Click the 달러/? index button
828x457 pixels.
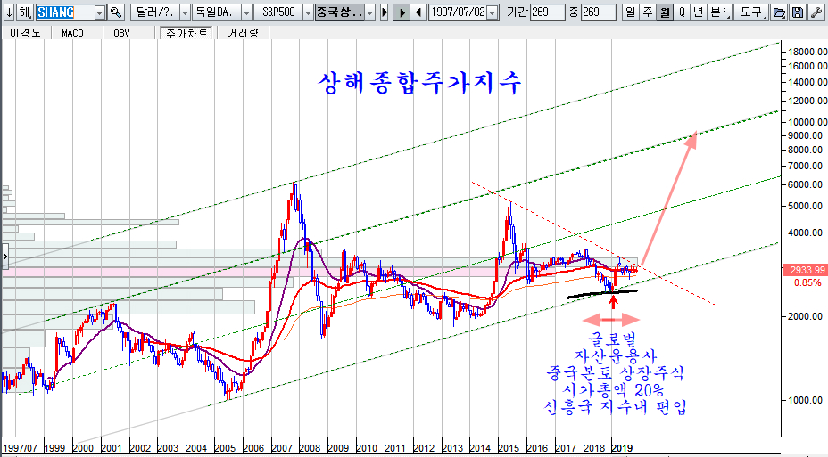coord(154,12)
